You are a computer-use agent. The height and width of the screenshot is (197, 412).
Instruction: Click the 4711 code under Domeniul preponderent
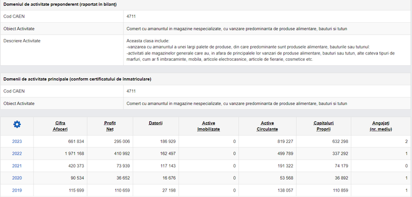[x=131, y=16]
